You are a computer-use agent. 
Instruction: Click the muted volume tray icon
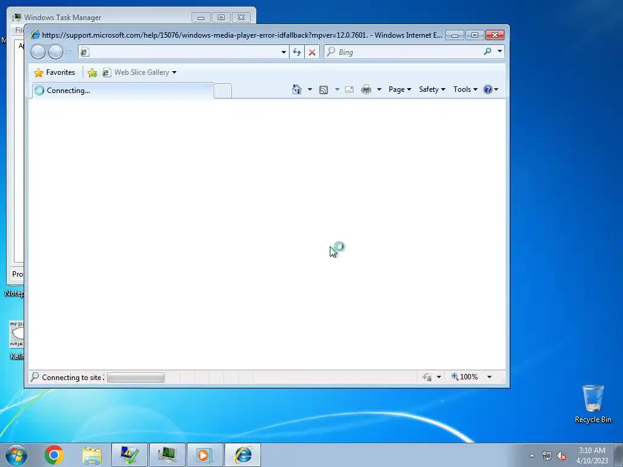click(x=562, y=455)
